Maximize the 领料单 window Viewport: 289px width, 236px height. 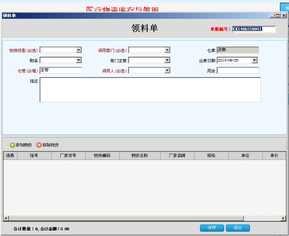click(278, 15)
